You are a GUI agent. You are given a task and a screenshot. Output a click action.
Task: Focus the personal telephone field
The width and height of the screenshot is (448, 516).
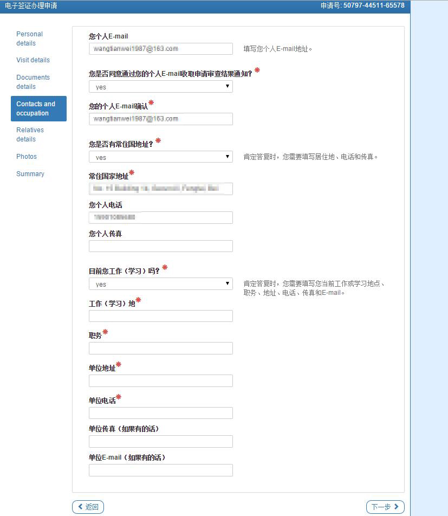click(x=160, y=217)
